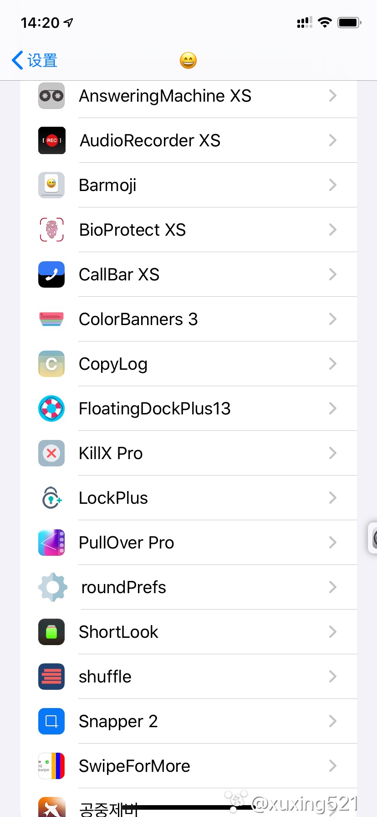Tap the Wi-Fi status icon

325,22
